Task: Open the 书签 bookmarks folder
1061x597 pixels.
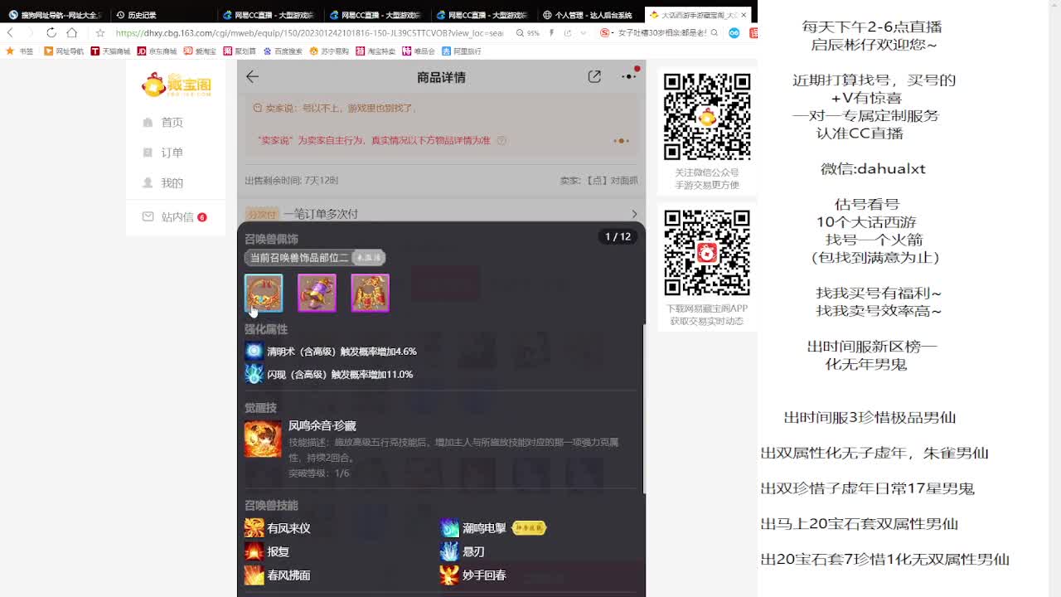Action: pyautogui.click(x=20, y=51)
